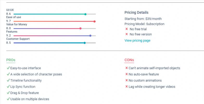
Task: Click the Starting from $39/month text
Action: [x=143, y=19]
